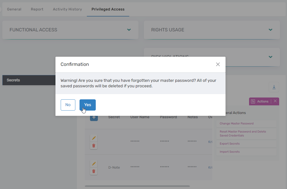Switch to the Report tab
Viewport: 287px width, 189px height.
tap(37, 9)
